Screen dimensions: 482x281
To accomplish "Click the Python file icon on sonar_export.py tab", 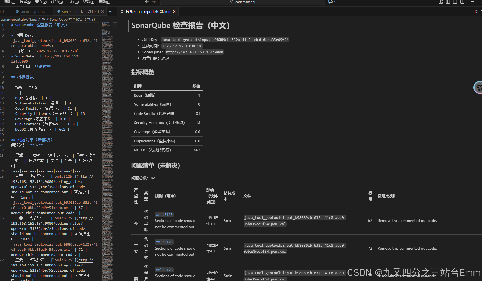I will [x=17, y=12].
